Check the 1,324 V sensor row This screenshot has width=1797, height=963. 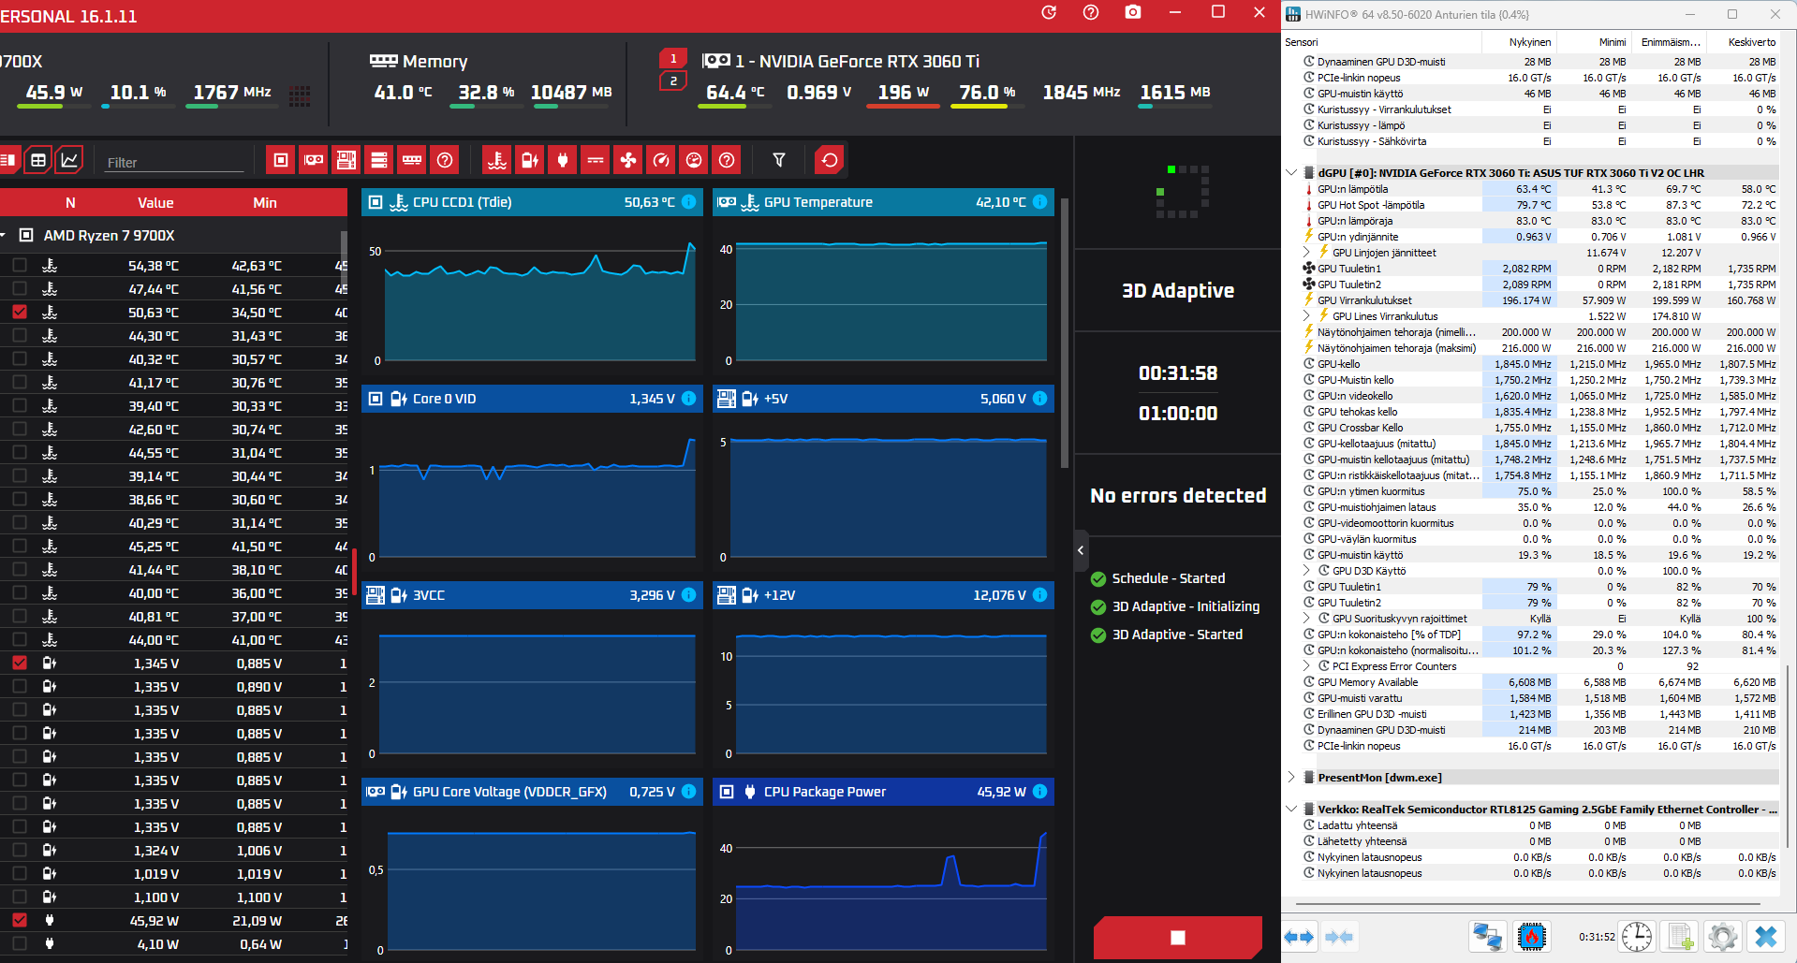point(20,850)
